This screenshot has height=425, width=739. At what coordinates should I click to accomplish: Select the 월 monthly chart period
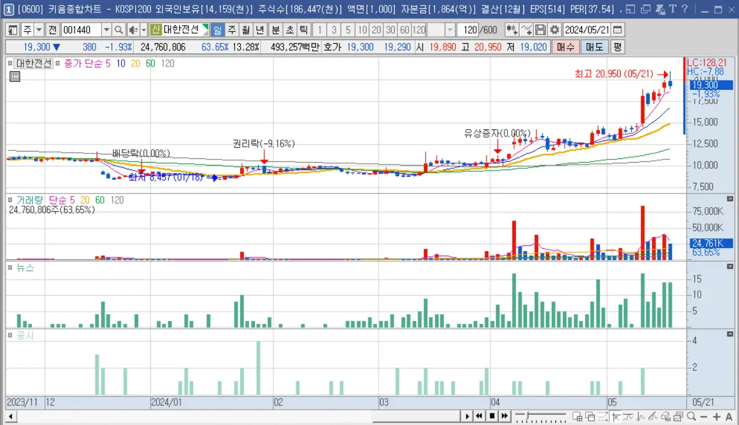(x=246, y=30)
